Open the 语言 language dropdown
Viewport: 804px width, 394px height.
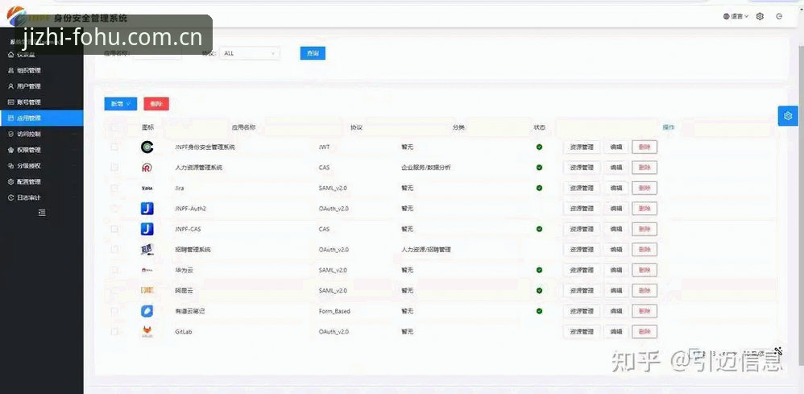(736, 16)
